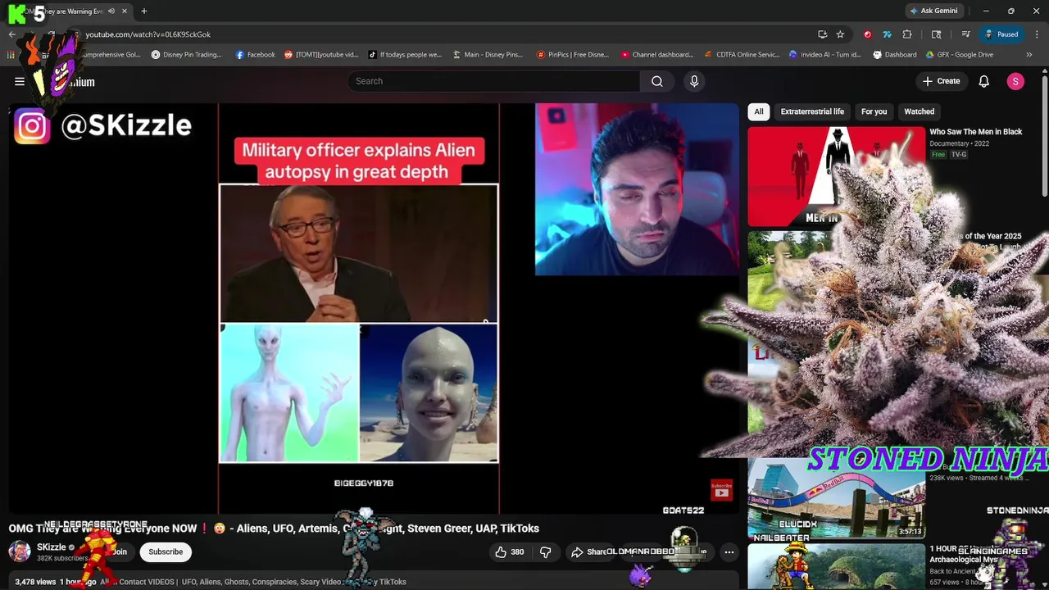Start voice search with the microphone icon
Viewport: 1049px width, 590px height.
click(x=694, y=81)
